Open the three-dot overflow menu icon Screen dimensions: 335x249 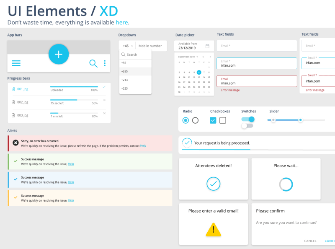pos(105,63)
